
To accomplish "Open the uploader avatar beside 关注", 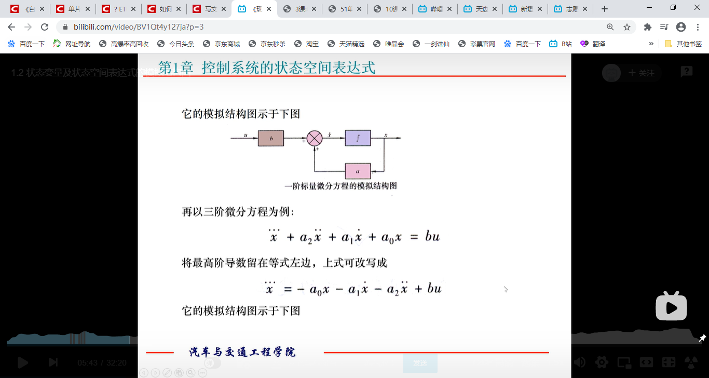I will (611, 73).
